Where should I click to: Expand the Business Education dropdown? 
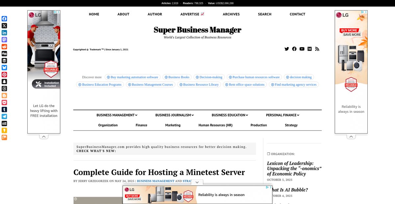[x=230, y=115]
